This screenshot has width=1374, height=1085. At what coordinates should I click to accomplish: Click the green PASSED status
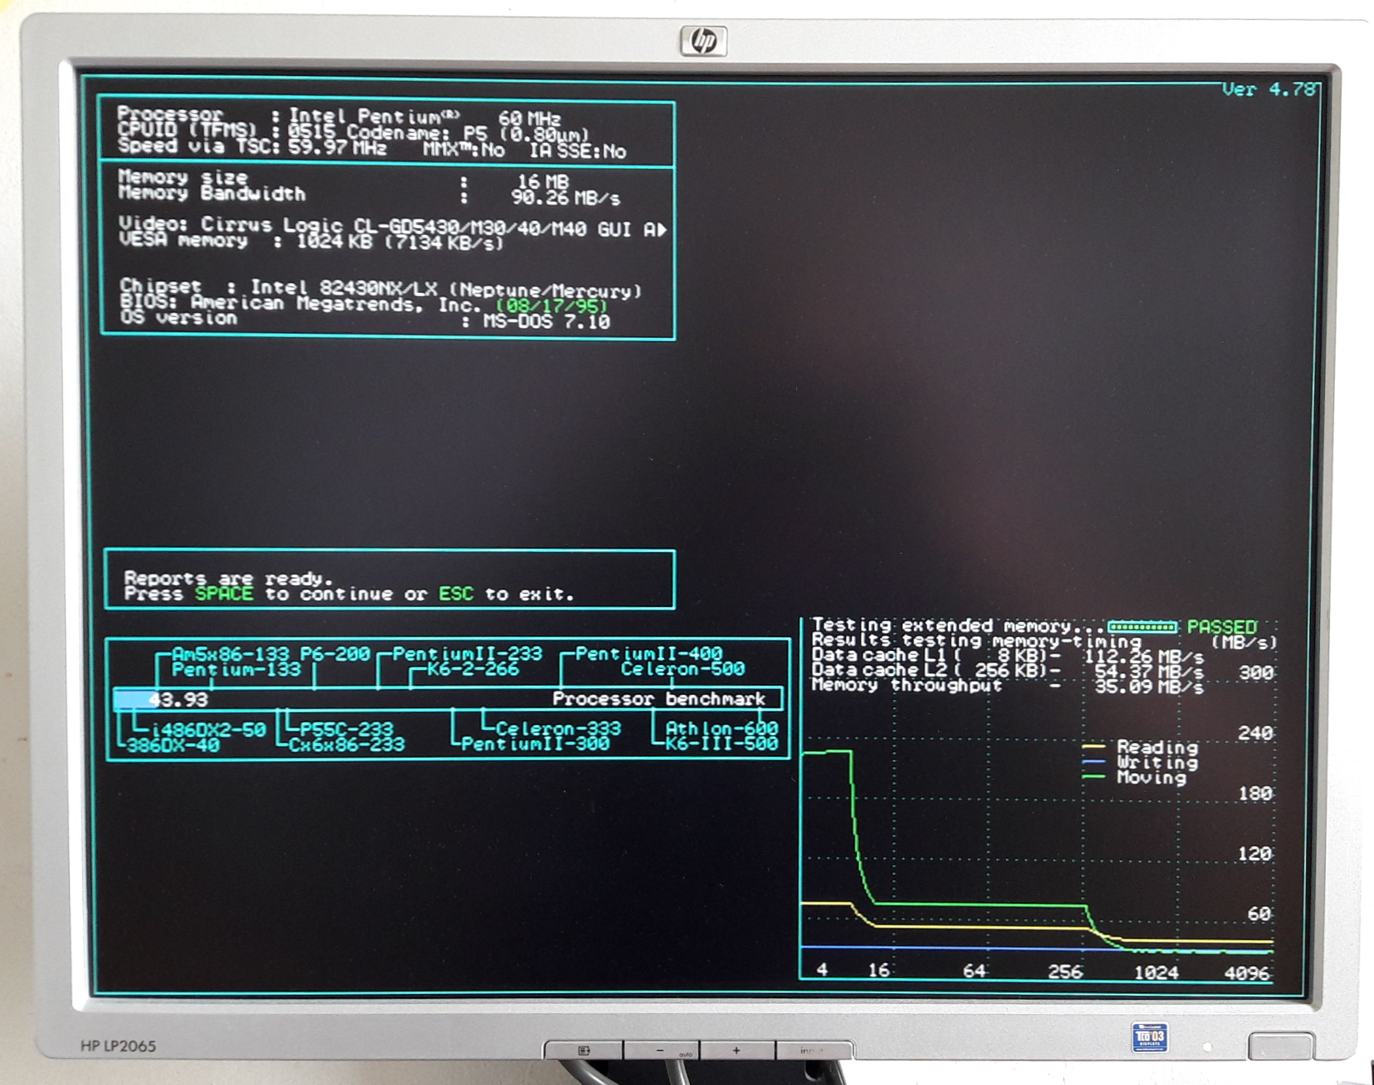(x=1221, y=627)
